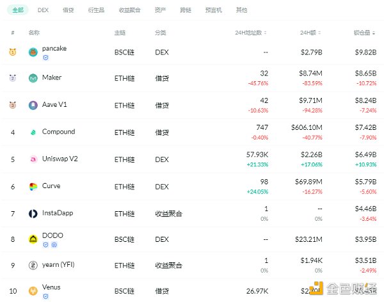Open the Aave V1 logo icon
Image resolution: width=384 pixels, height=302 pixels.
coord(33,105)
